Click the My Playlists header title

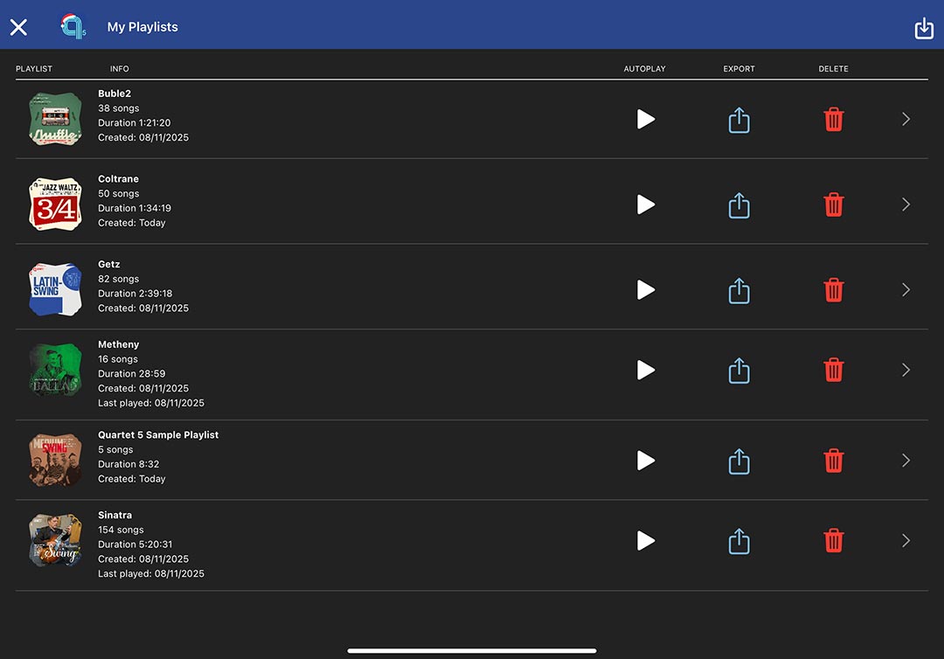(142, 27)
